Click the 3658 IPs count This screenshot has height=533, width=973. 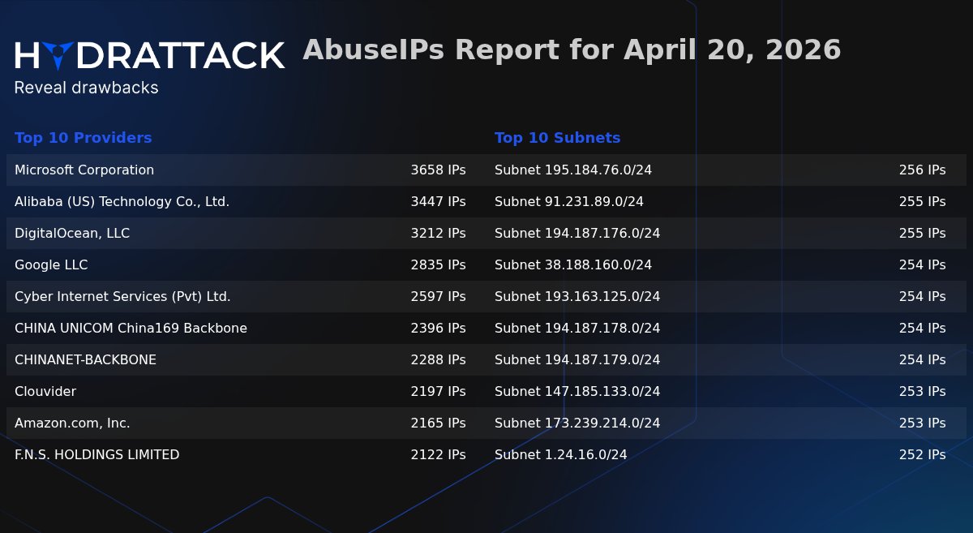pos(438,170)
